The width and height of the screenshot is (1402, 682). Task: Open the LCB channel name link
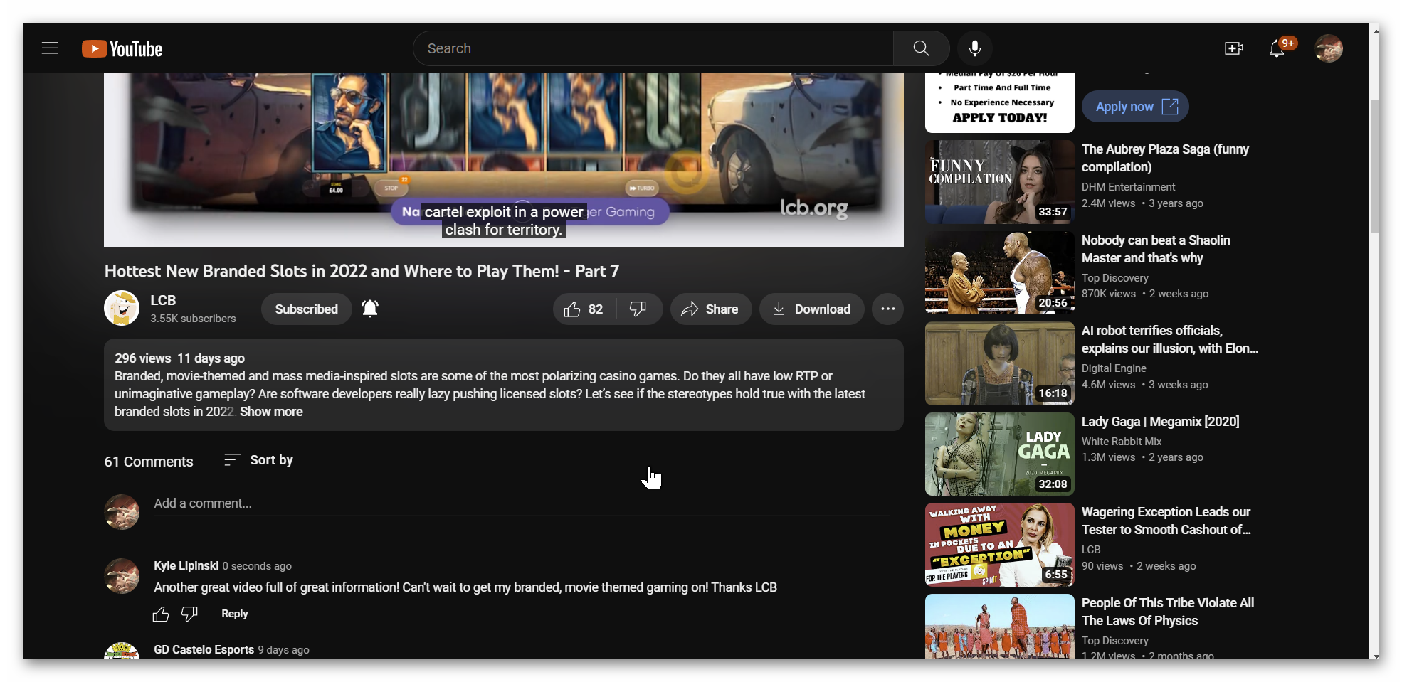163,300
